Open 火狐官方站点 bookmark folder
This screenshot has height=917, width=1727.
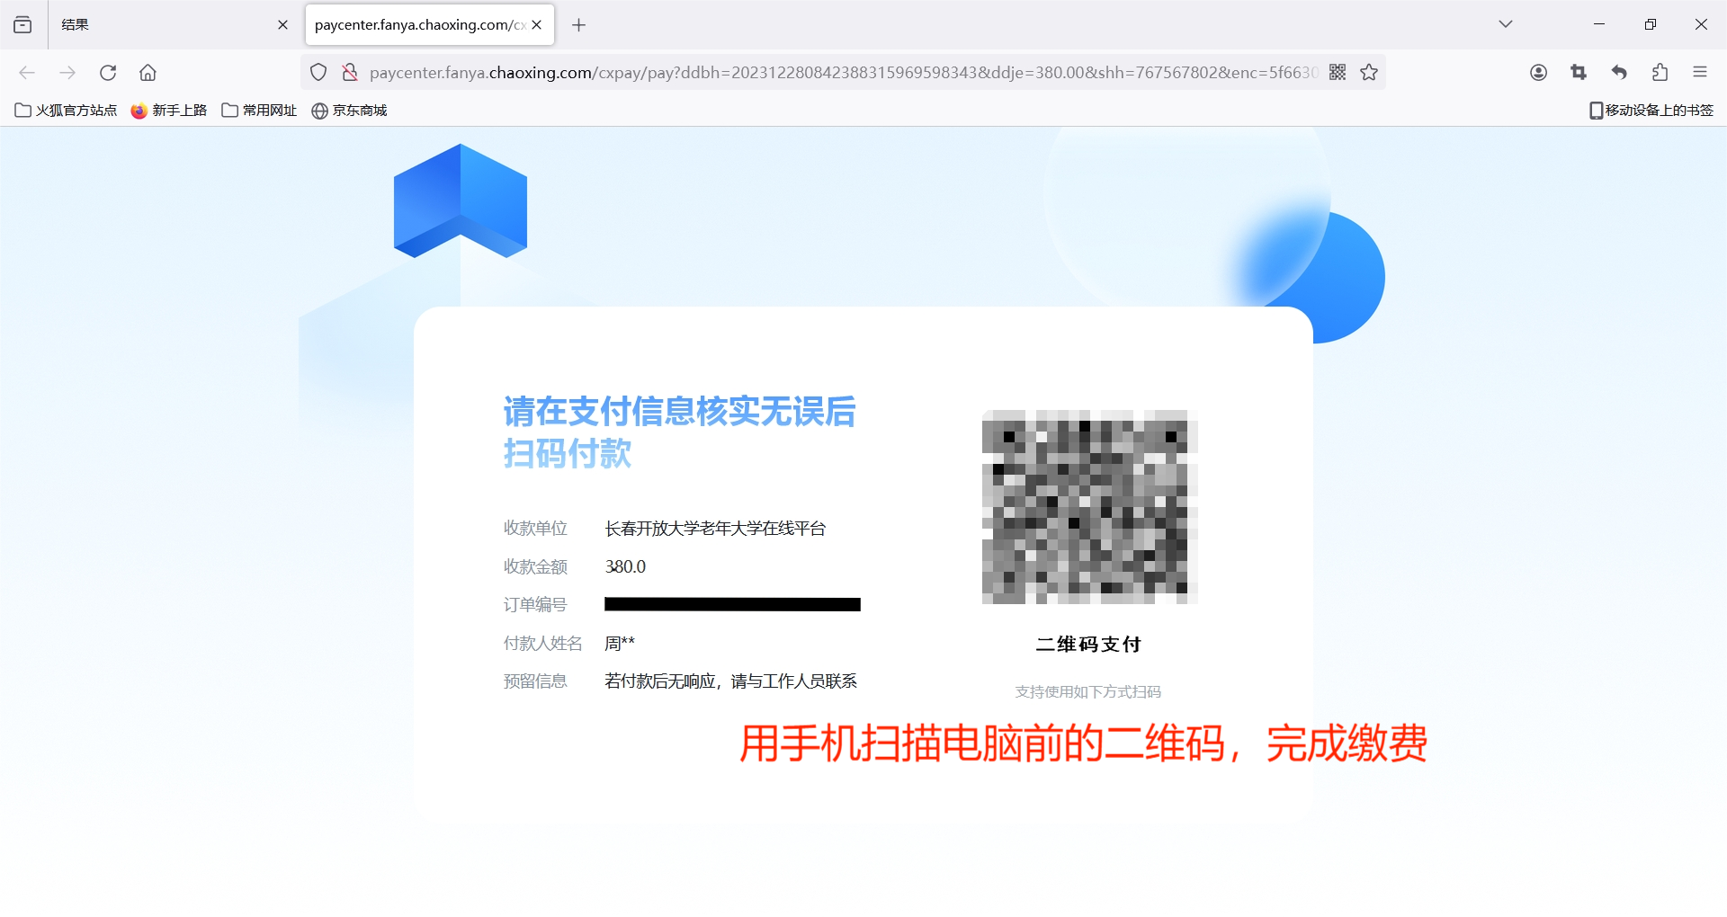[67, 111]
